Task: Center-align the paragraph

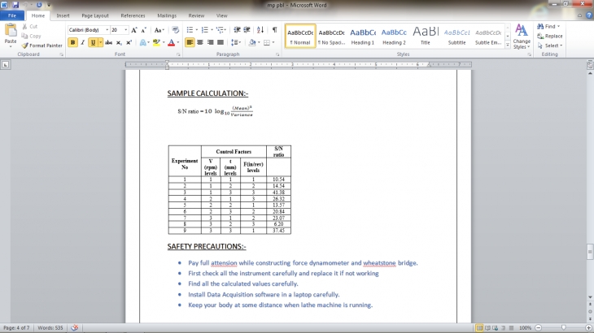Action: [200, 42]
